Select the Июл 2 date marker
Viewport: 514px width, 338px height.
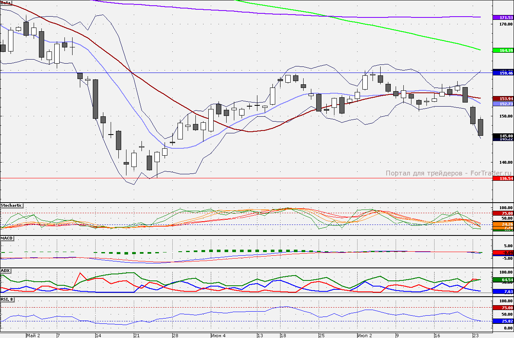tap(364, 336)
